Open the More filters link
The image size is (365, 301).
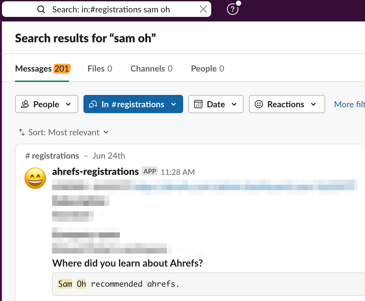click(349, 104)
